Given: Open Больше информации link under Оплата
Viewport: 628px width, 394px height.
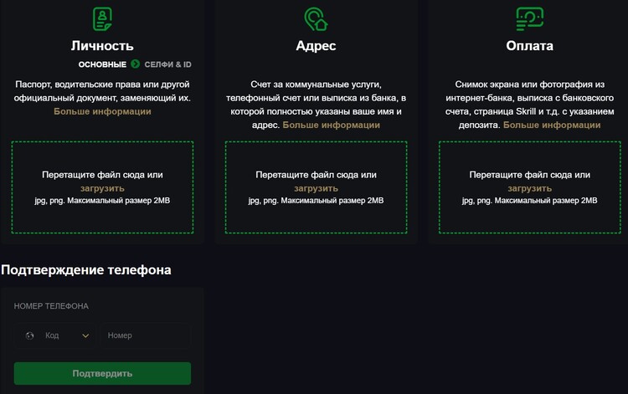Looking at the screenshot, I should 552,125.
